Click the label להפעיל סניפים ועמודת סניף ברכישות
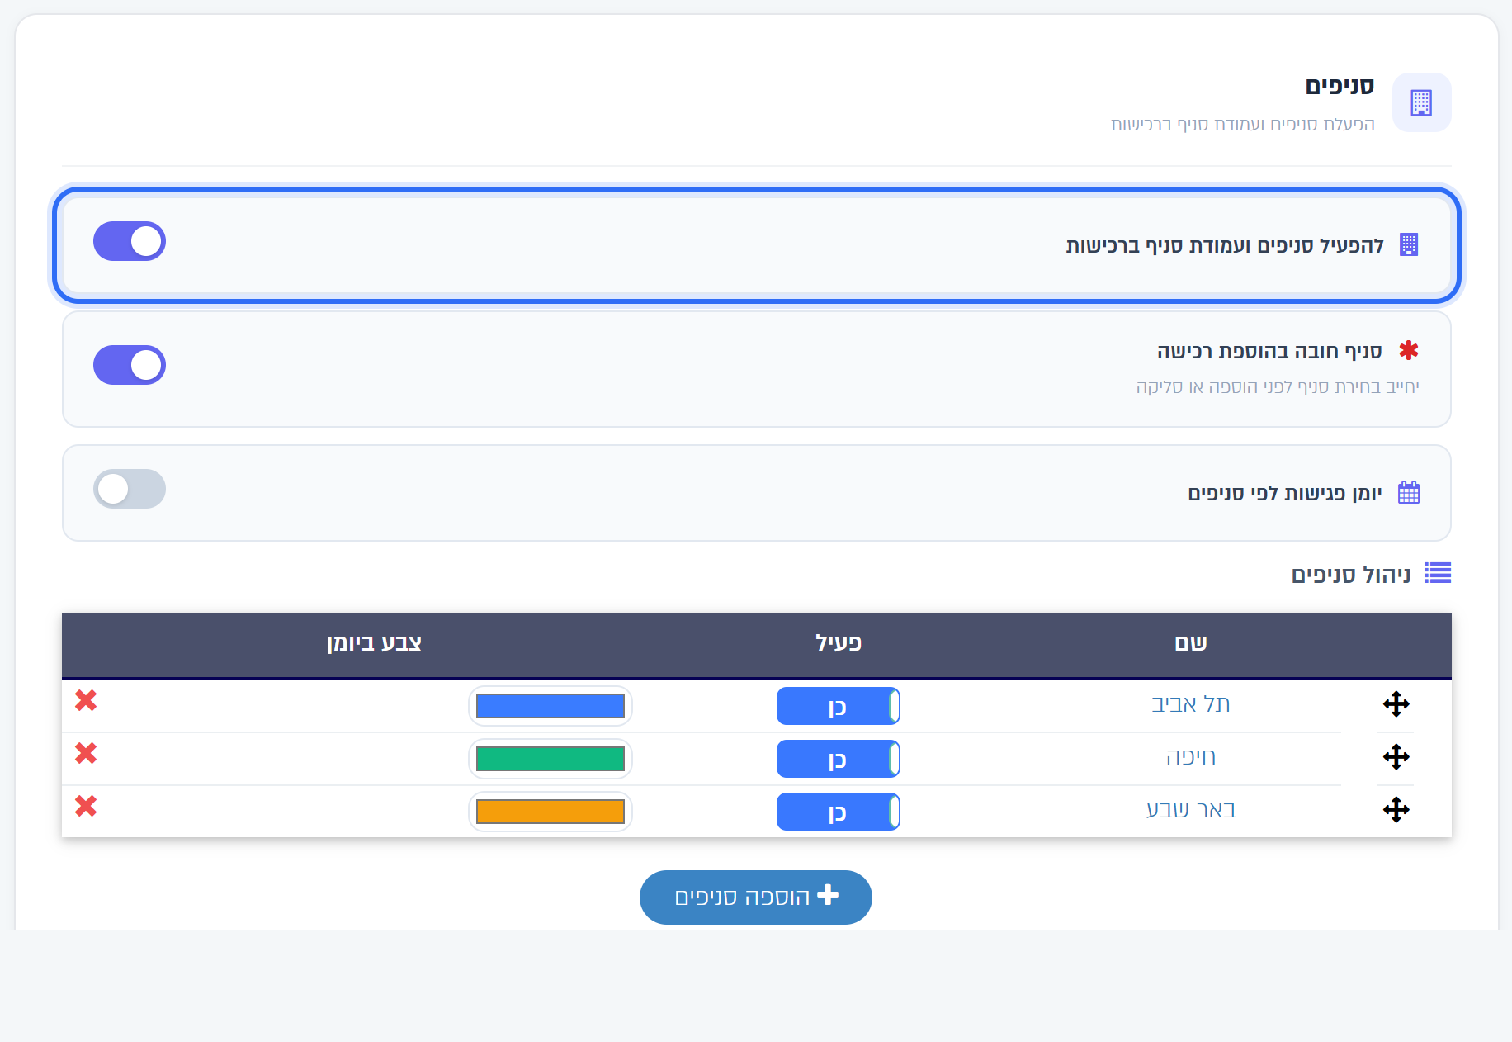This screenshot has height=1042, width=1512. click(1225, 245)
